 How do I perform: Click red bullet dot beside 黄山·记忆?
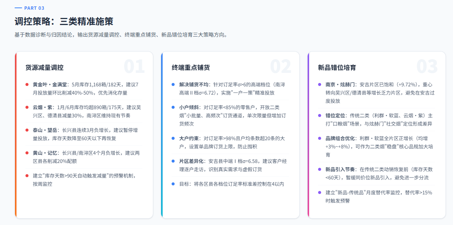(27, 153)
